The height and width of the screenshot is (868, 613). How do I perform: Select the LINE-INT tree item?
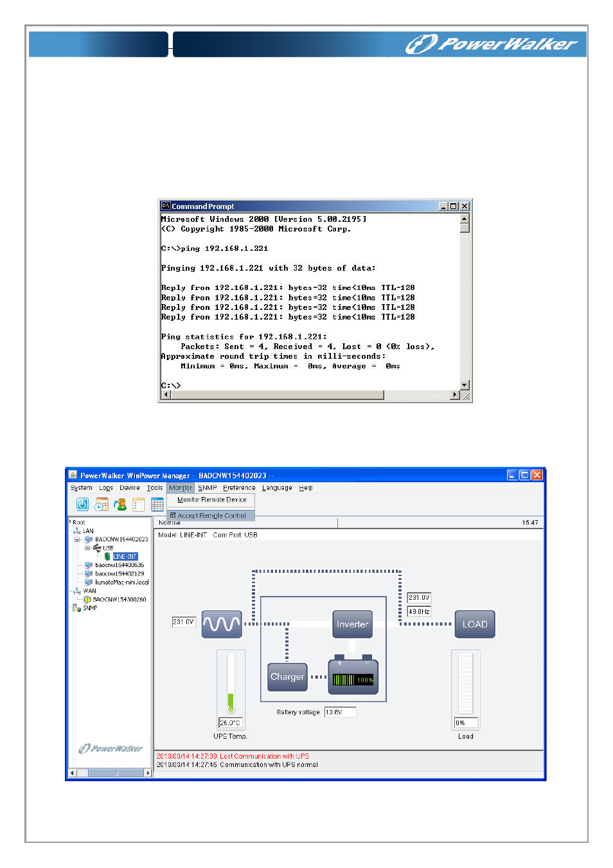tap(125, 556)
